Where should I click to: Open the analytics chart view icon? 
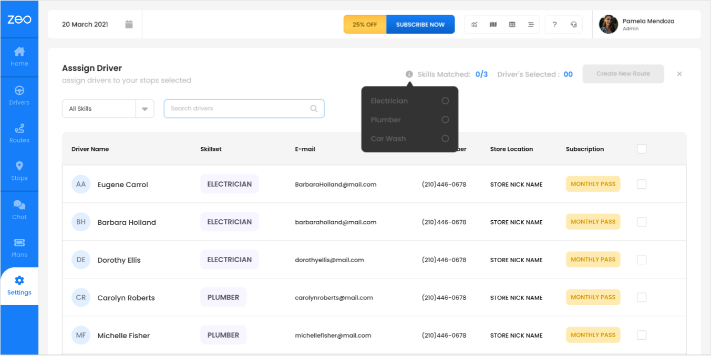[x=474, y=25]
